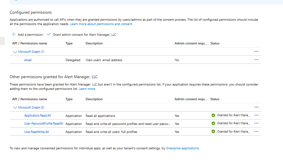Open ellipsis menu for User.ReadWrite.All row

tap(257, 132)
